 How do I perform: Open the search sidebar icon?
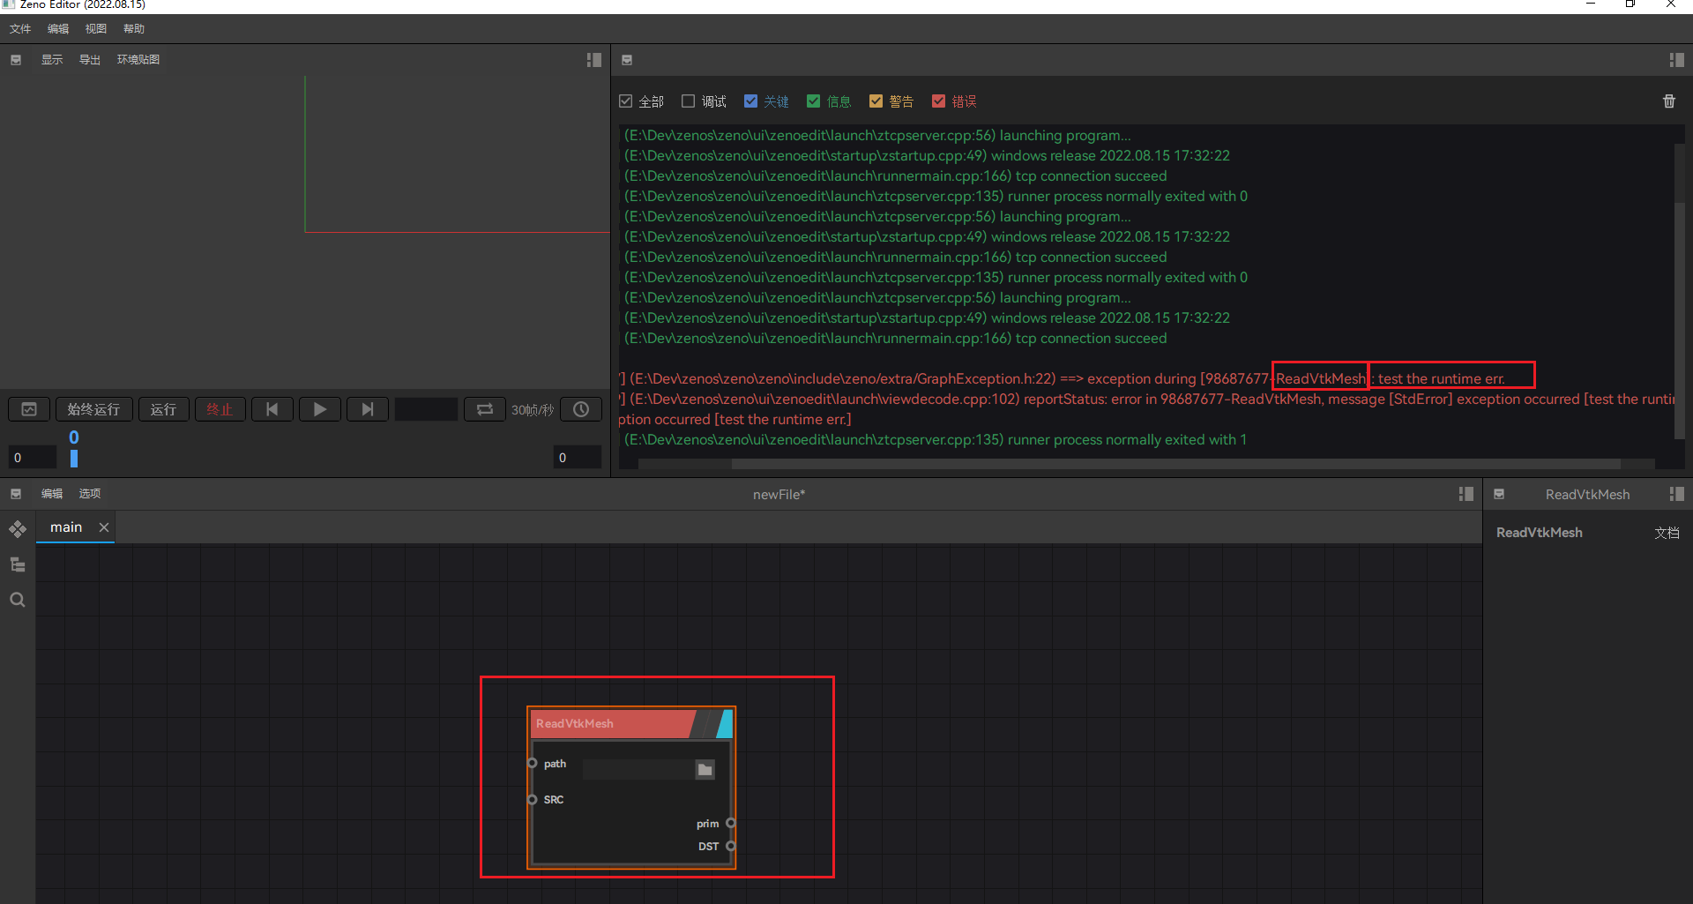(x=18, y=600)
